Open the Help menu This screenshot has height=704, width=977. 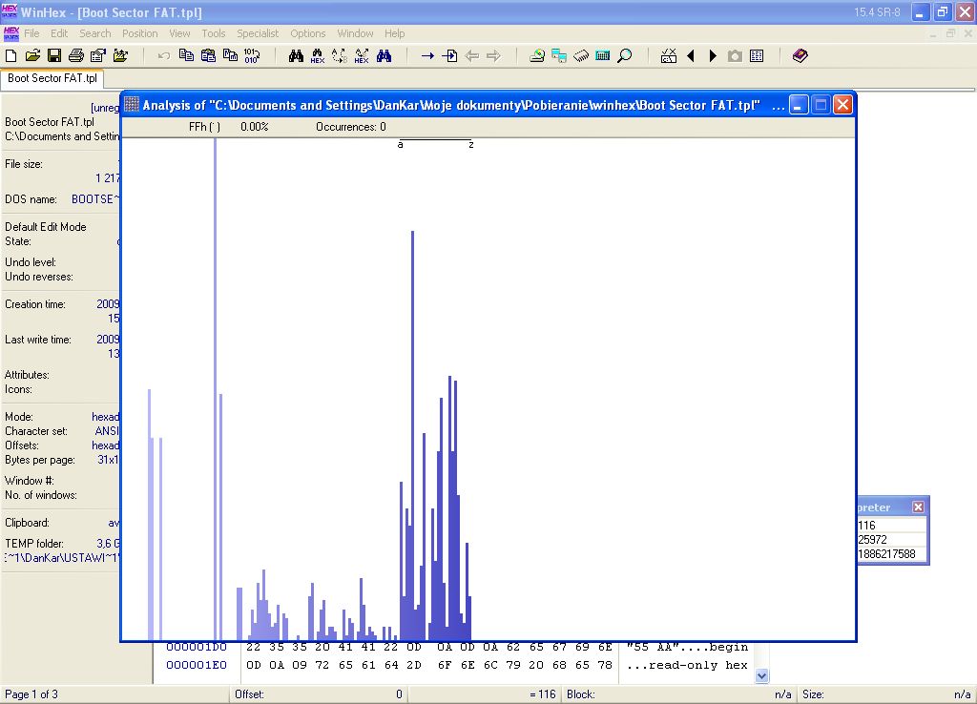[394, 33]
